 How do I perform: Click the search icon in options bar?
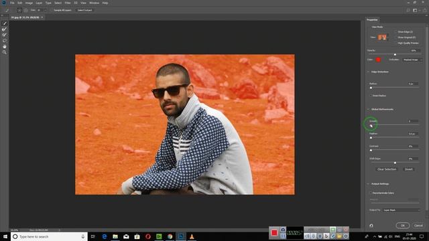408,10
